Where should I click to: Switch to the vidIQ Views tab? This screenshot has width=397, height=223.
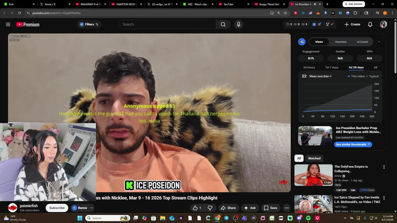pos(319,42)
